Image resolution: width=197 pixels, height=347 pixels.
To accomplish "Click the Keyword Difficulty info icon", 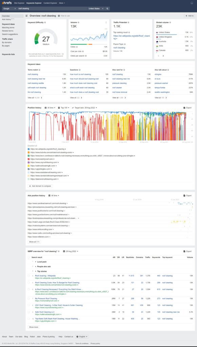I will 45,22.
